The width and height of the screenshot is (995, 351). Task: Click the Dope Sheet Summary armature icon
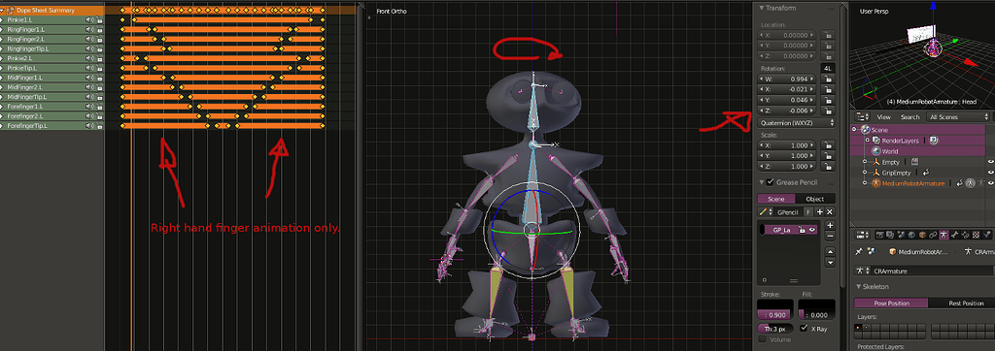[10, 10]
